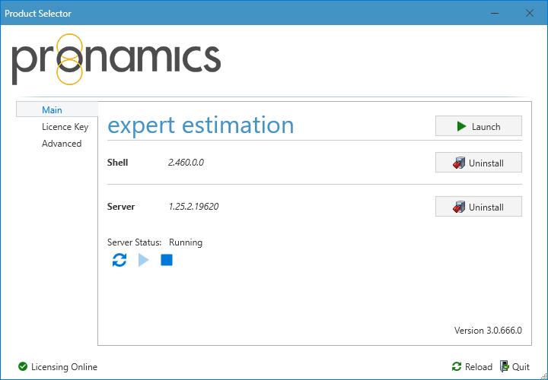Click the Pronamics logo
Screen dimensions: 548x380
(x=116, y=59)
